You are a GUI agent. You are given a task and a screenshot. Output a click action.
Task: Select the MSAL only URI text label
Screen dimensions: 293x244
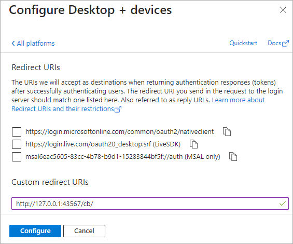click(123, 156)
